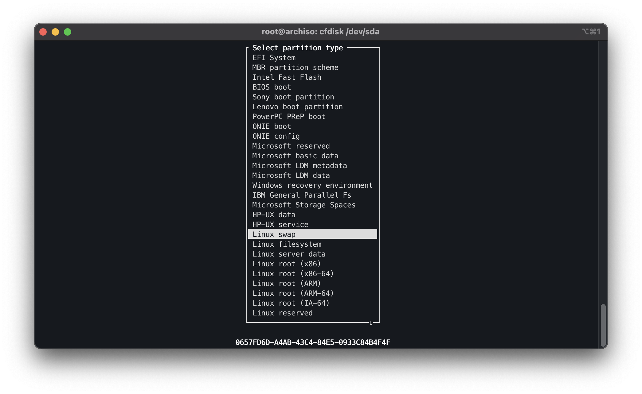Image resolution: width=642 pixels, height=394 pixels.
Task: Choose MBR partition scheme entry
Action: [x=296, y=68]
